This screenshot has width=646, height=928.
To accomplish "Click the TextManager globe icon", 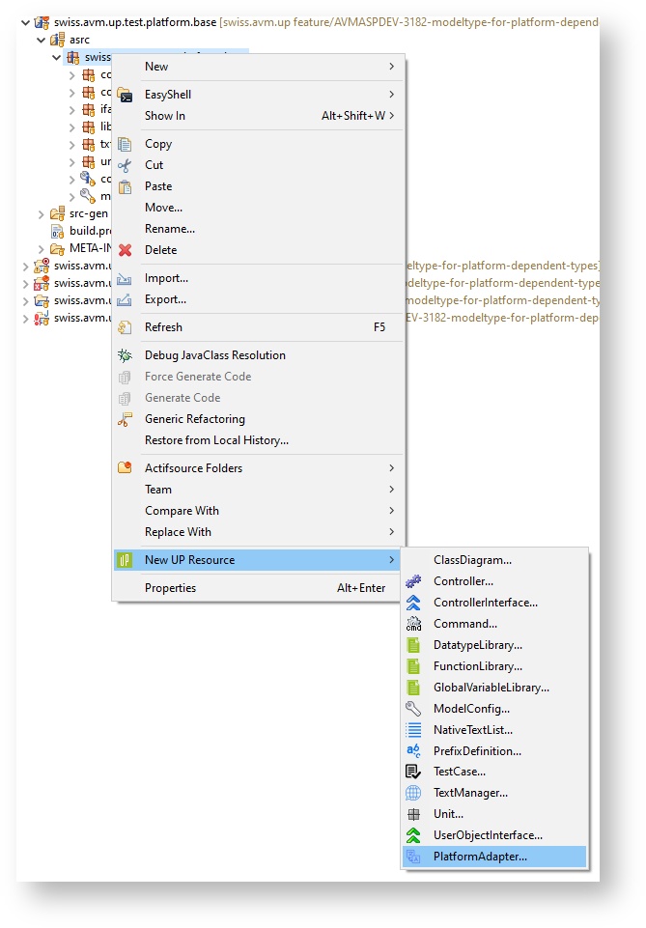I will (413, 793).
